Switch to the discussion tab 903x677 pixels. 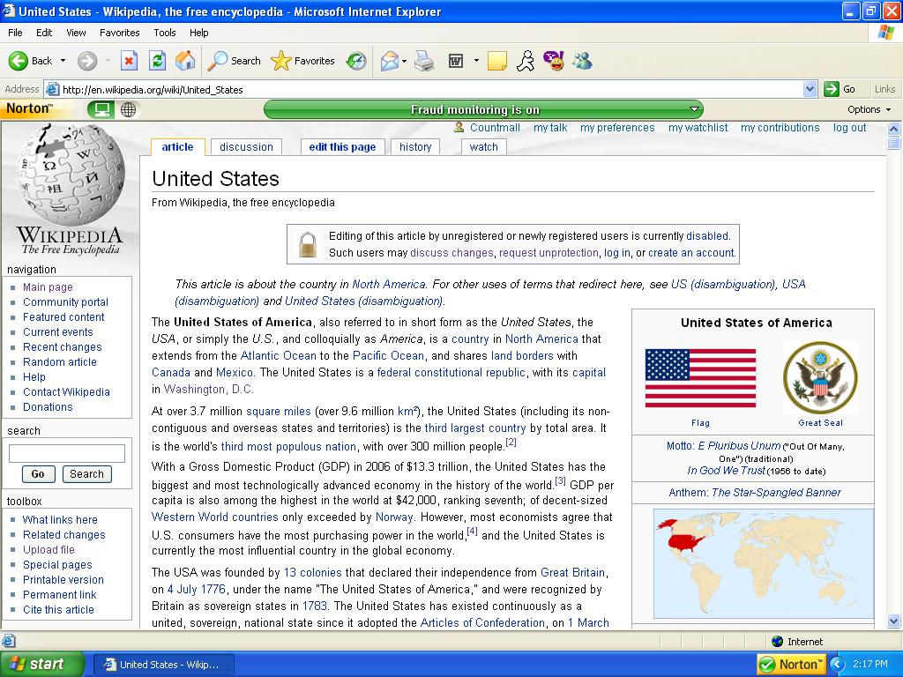[247, 147]
